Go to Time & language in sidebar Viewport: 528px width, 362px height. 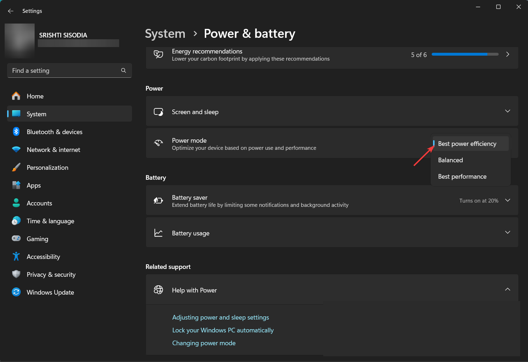click(50, 221)
